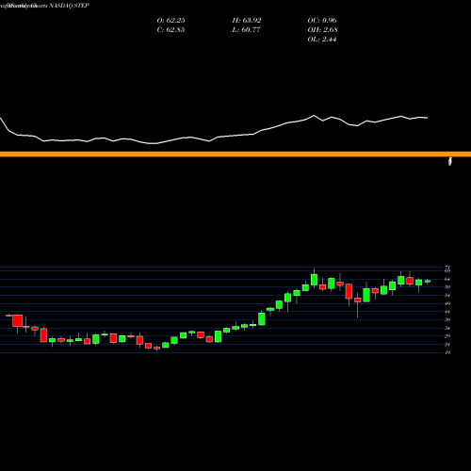The width and height of the screenshot is (471, 471).
Task: Click the 34 price axis label
Action: click(x=447, y=328)
